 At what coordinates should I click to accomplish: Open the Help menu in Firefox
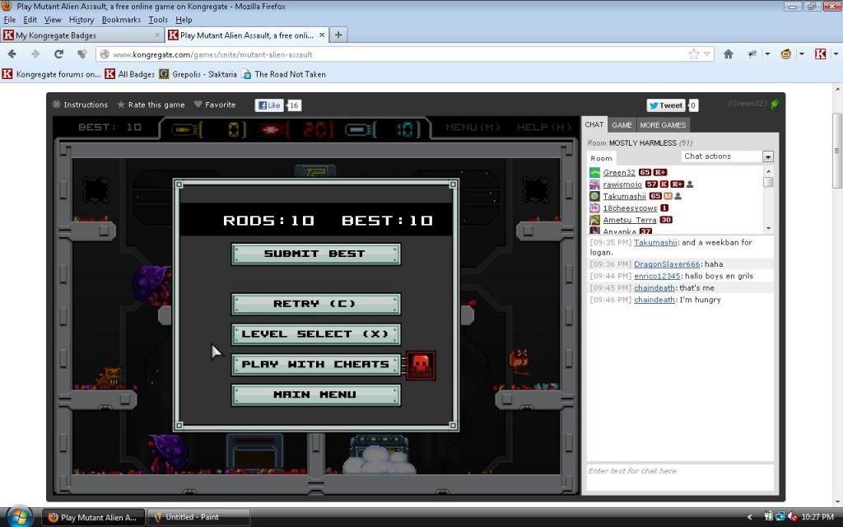184,20
